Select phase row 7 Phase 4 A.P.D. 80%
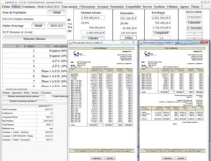 coord(35,82)
